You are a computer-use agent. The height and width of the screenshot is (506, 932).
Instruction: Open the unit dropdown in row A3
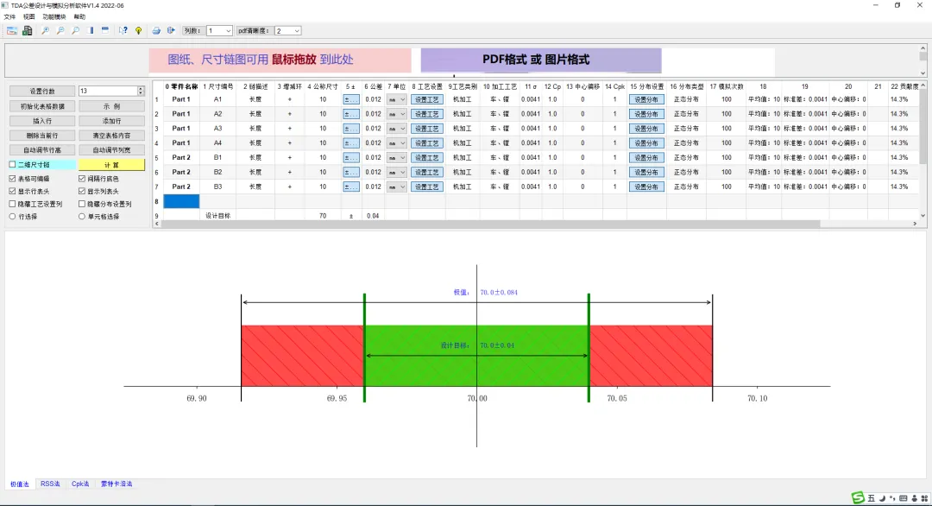396,129
